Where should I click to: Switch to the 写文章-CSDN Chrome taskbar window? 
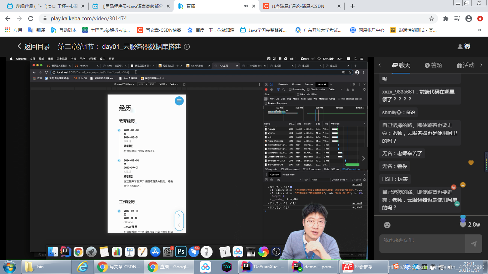point(119,267)
